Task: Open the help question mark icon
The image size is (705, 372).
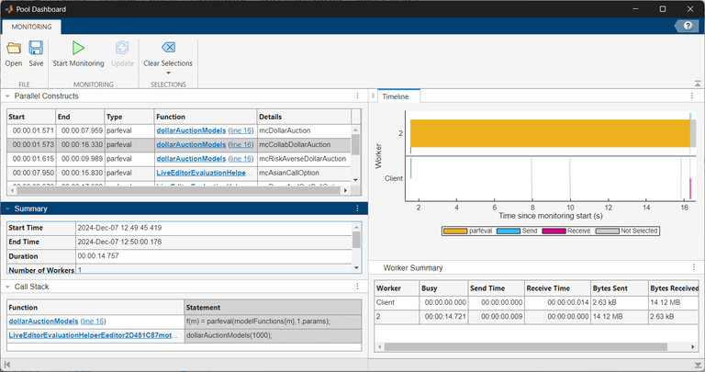Action: [688, 28]
